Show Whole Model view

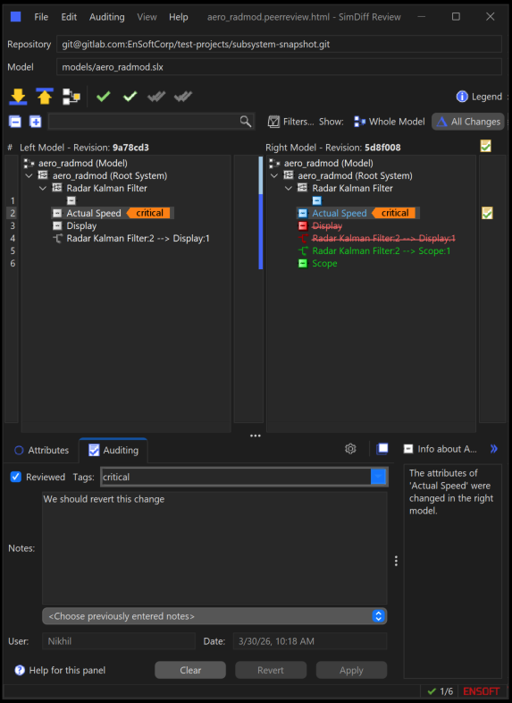click(390, 122)
